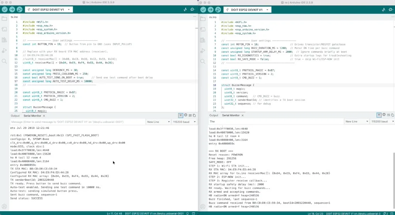Switch to Output tab in rx window

pos(214,115)
